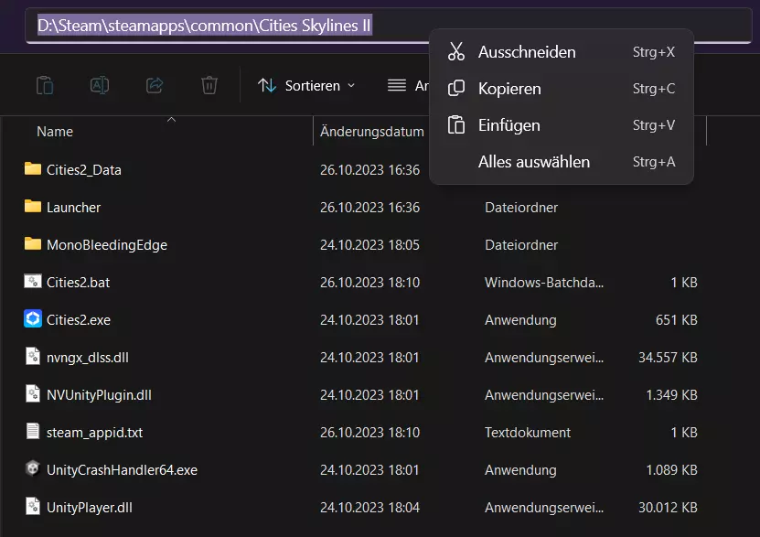Choose Einfügen in the context menu
Image resolution: width=760 pixels, height=537 pixels.
tap(509, 125)
